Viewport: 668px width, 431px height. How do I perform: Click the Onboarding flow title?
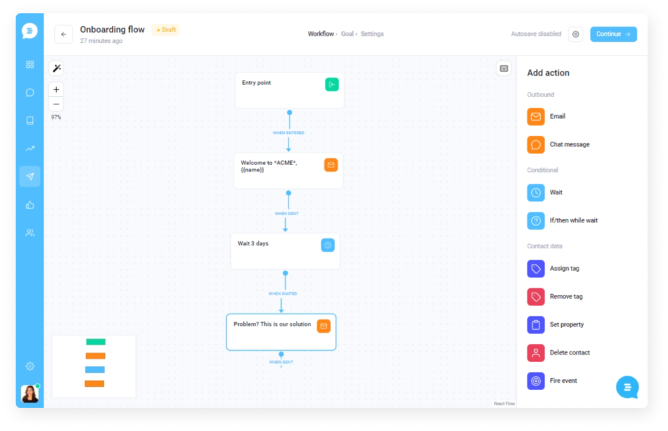[112, 29]
